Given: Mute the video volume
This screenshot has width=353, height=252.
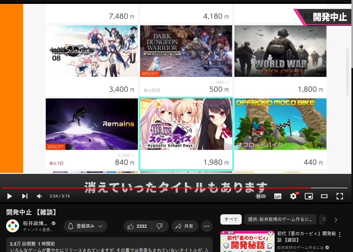Looking at the screenshot, I should click(x=39, y=196).
